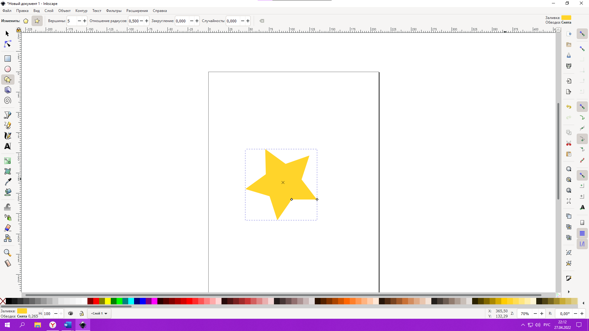Select the Tweak tool
Viewport: 589px width, 331px height.
7,207
